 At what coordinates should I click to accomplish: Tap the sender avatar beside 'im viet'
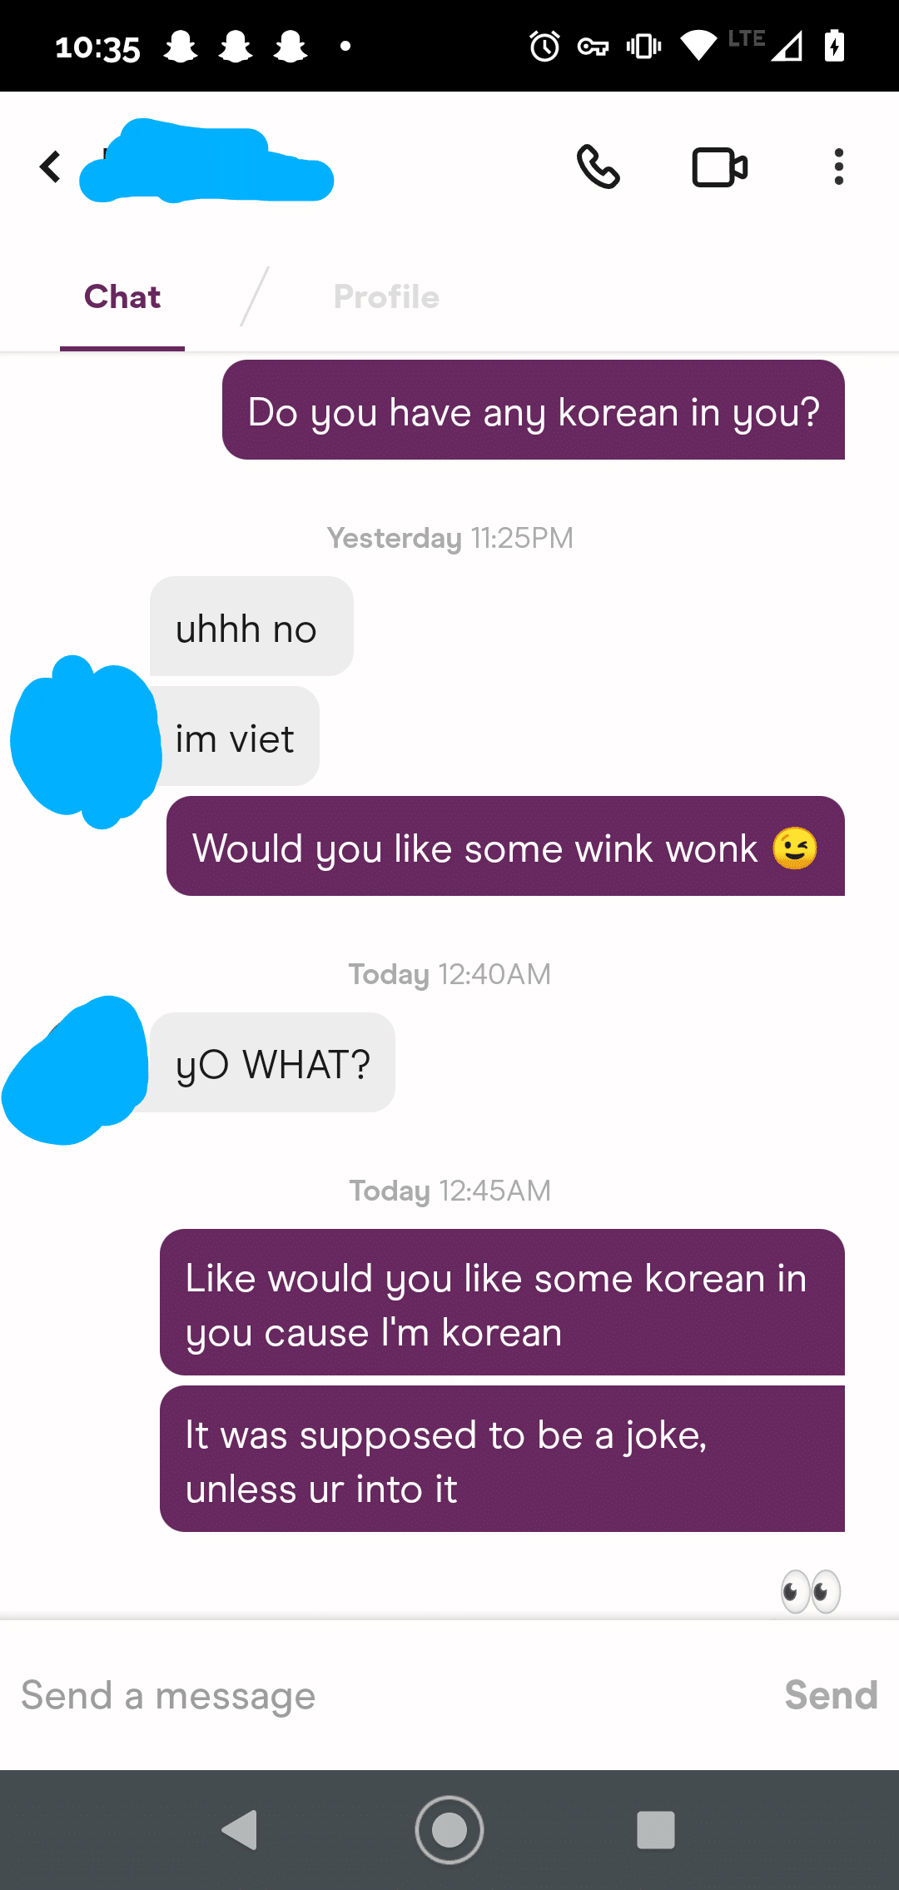tap(85, 741)
